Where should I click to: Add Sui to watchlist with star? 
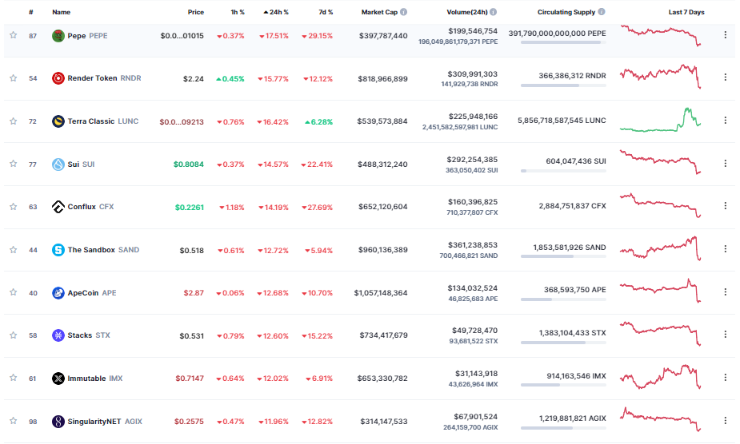click(x=14, y=164)
